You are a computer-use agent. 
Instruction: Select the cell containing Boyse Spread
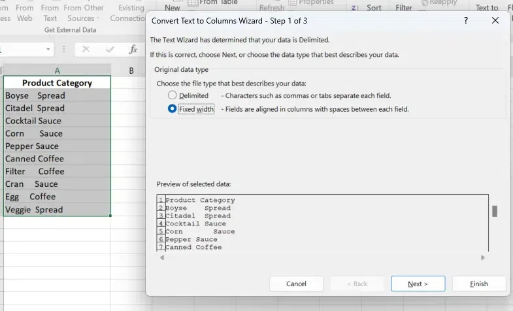(x=58, y=95)
